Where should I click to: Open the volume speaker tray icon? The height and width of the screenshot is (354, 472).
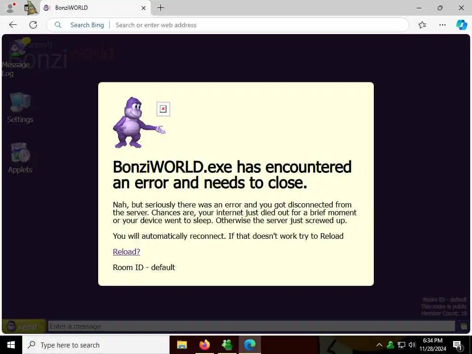coord(412,345)
